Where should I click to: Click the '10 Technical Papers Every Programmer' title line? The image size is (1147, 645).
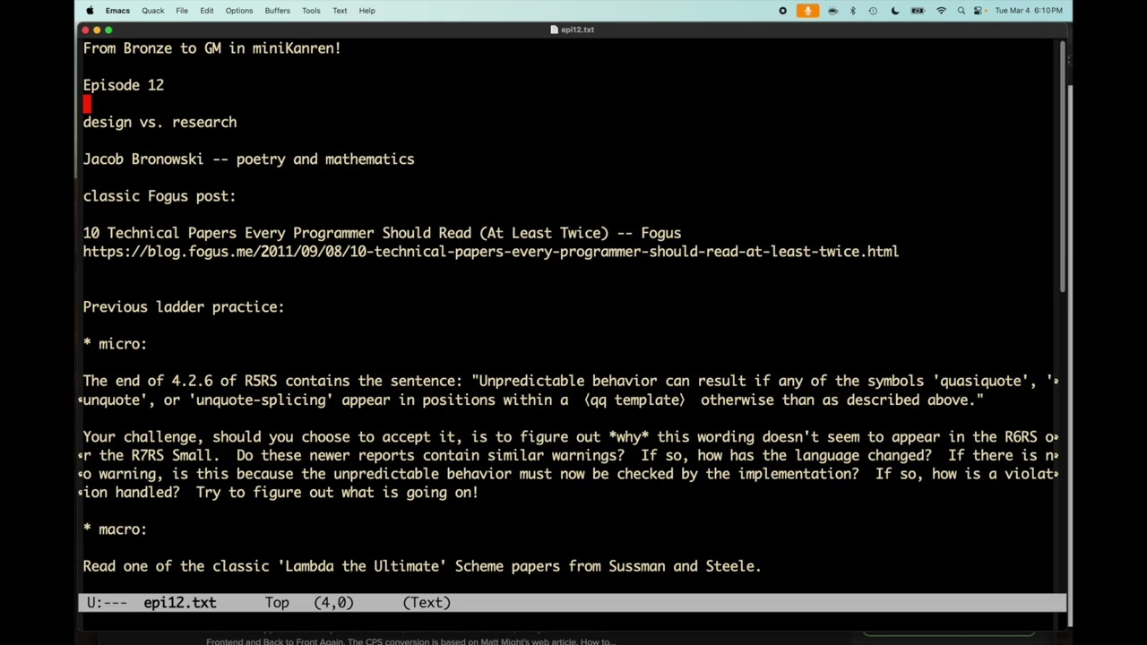(383, 233)
